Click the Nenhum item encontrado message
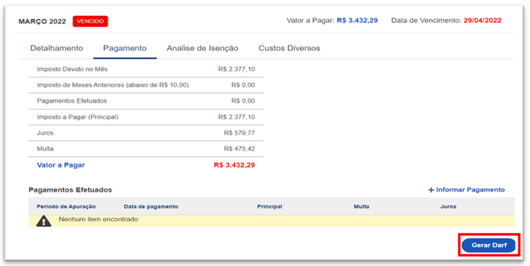 click(99, 219)
